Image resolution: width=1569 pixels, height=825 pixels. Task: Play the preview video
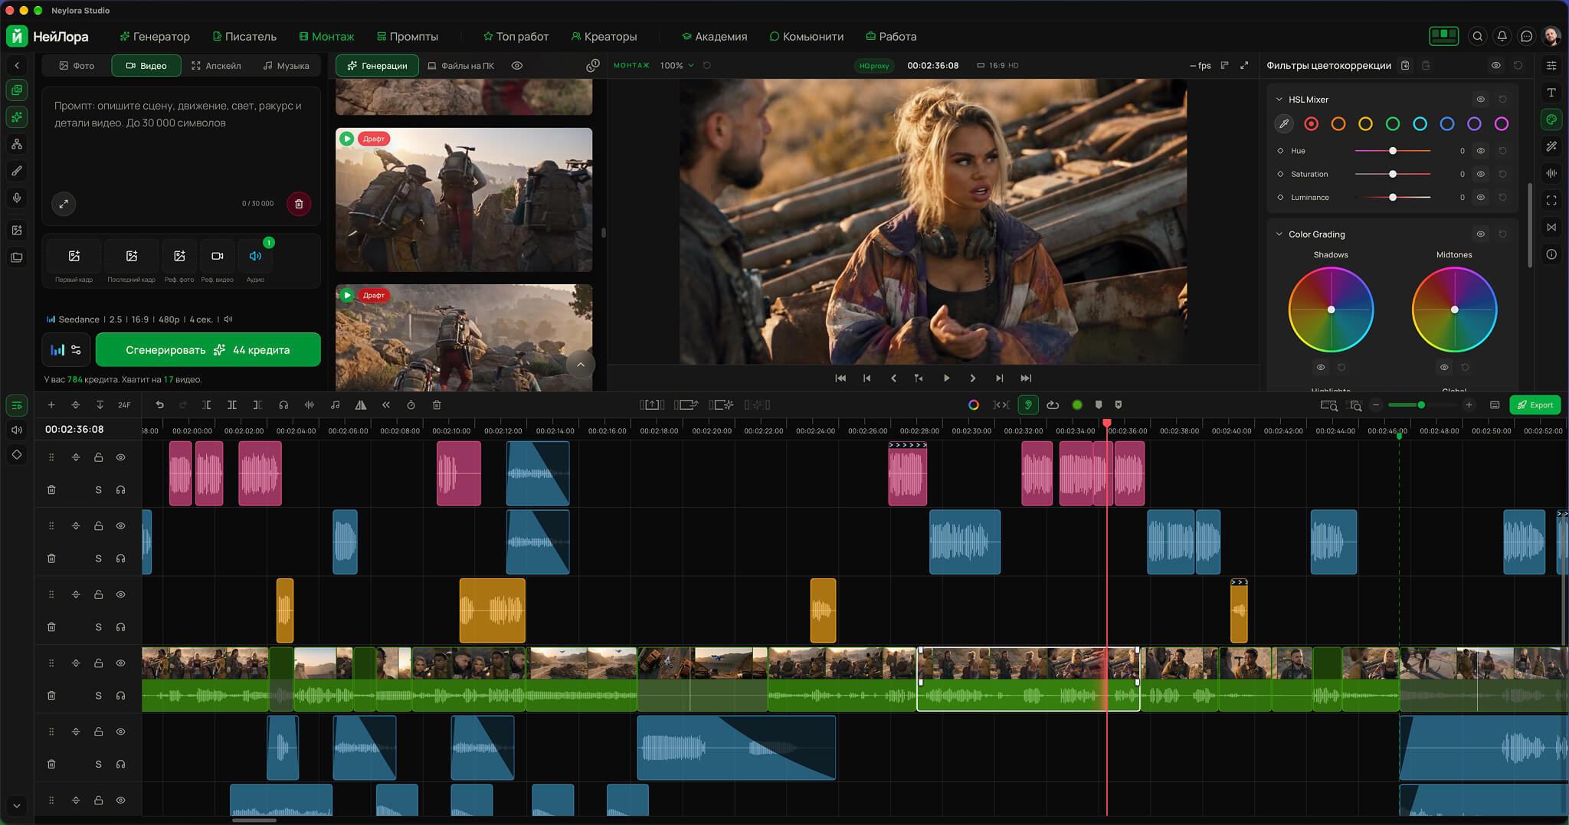pos(946,378)
